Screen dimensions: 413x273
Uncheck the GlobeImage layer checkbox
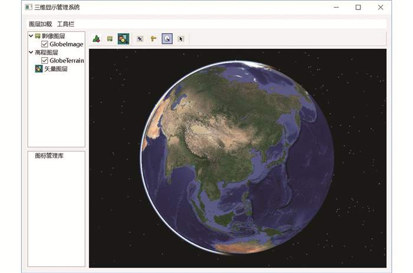45,44
